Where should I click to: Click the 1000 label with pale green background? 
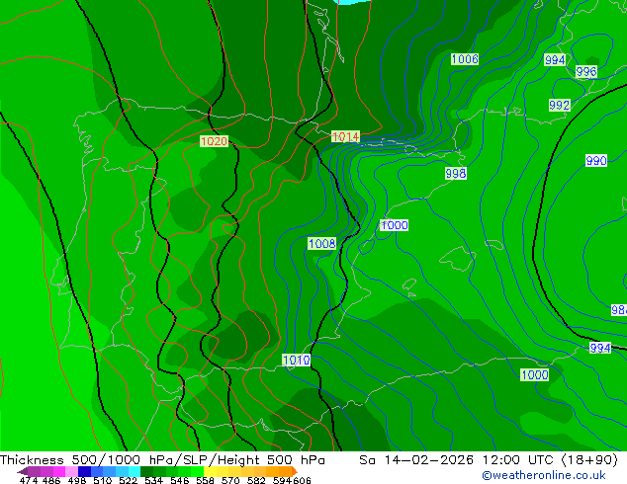pos(535,374)
